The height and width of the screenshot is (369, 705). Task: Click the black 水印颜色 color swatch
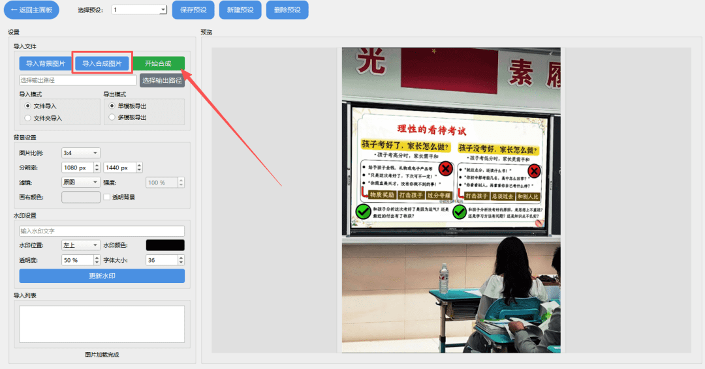coord(165,245)
